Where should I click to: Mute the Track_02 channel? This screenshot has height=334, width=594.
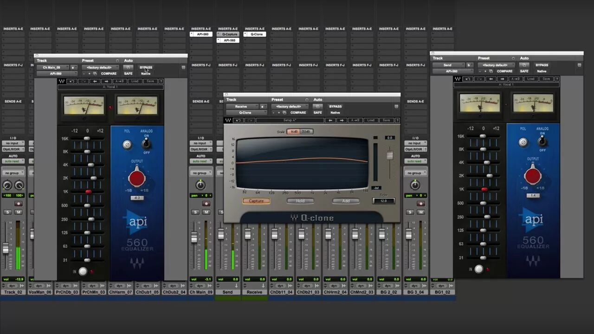pyautogui.click(x=19, y=212)
